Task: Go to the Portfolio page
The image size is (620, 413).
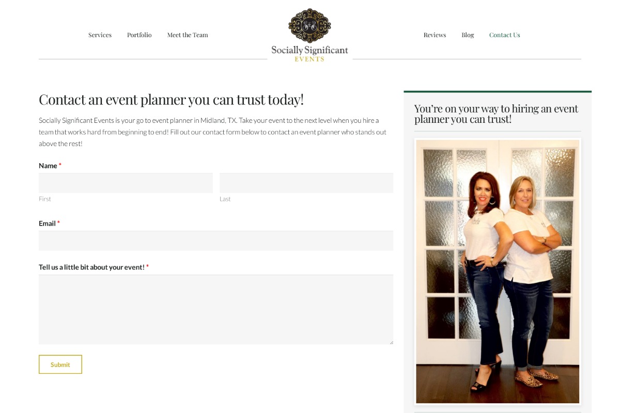Action: 139,35
